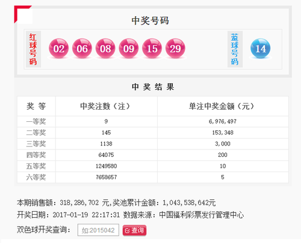
Task: Select the 四等奖 row label
Action: [36, 155]
